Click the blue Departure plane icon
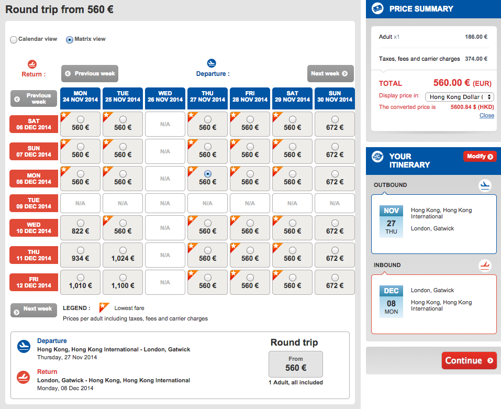The height and width of the screenshot is (409, 501). 211,63
